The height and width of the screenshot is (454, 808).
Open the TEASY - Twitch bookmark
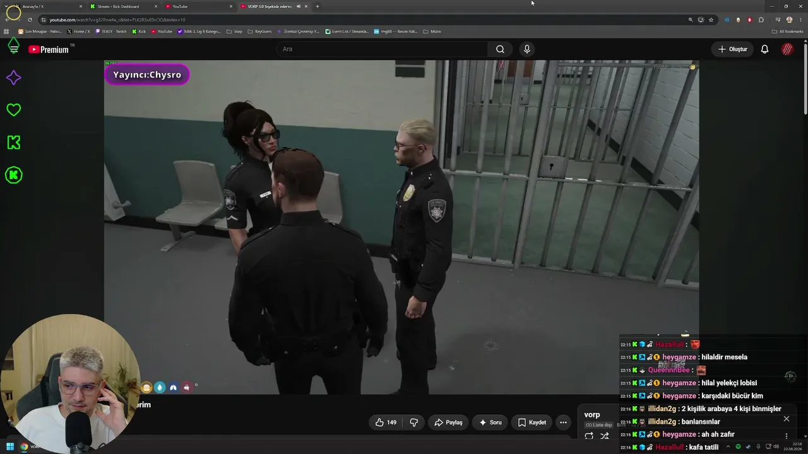(x=111, y=32)
